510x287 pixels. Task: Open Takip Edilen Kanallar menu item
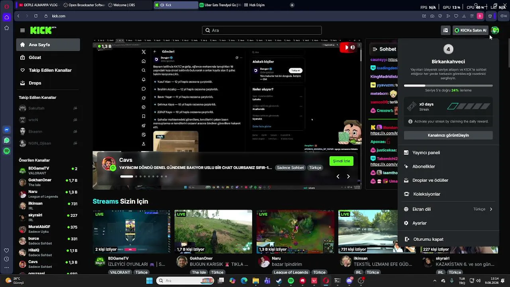tap(48, 70)
